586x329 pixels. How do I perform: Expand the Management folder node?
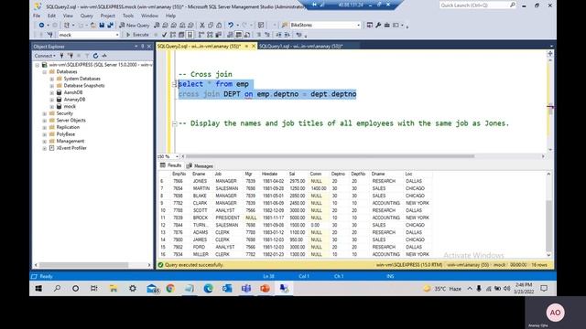pos(45,142)
